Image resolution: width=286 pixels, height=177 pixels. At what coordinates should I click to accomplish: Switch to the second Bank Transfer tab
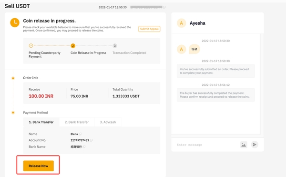coord(77,122)
